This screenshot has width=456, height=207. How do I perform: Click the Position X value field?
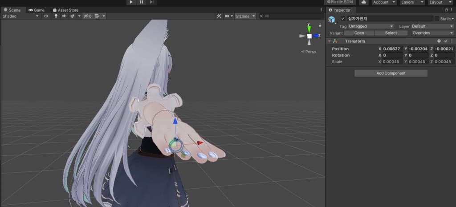pos(392,49)
